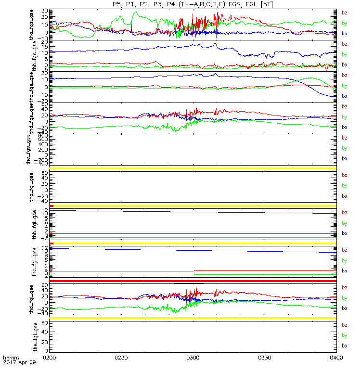
Task: Click the green "by" legend of tha_fgl_gse panel
Action: [345, 186]
